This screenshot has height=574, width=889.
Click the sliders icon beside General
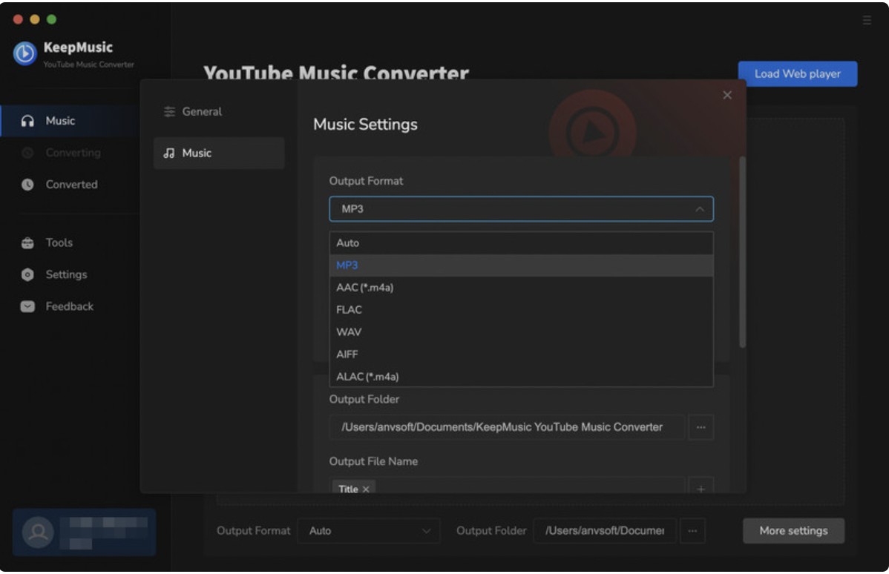tap(169, 112)
